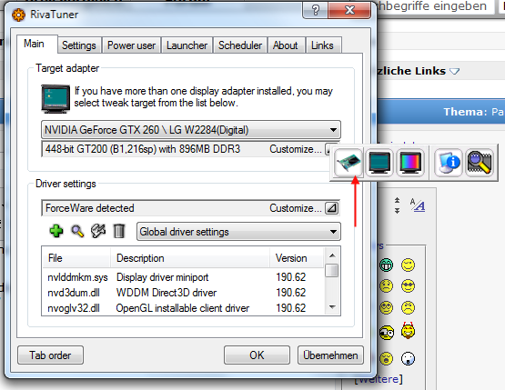The height and width of the screenshot is (390, 505).
Task: Expand the ForceWare Customize arrow button
Action: [331, 208]
